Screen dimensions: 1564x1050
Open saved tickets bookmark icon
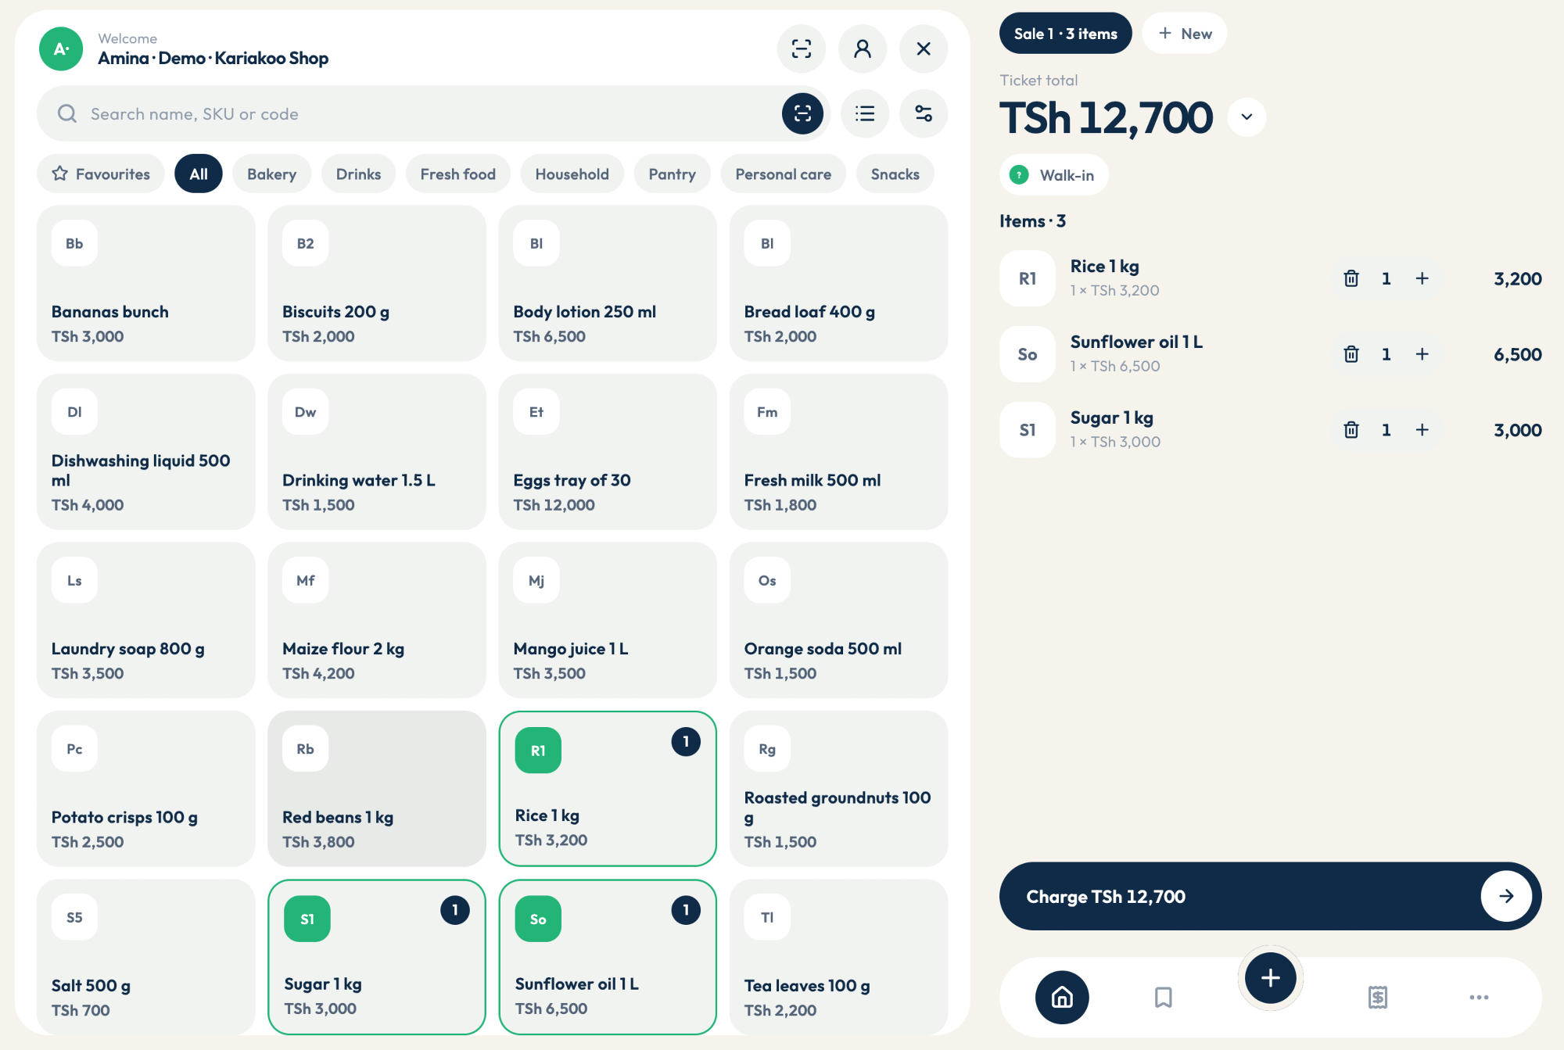(x=1164, y=998)
